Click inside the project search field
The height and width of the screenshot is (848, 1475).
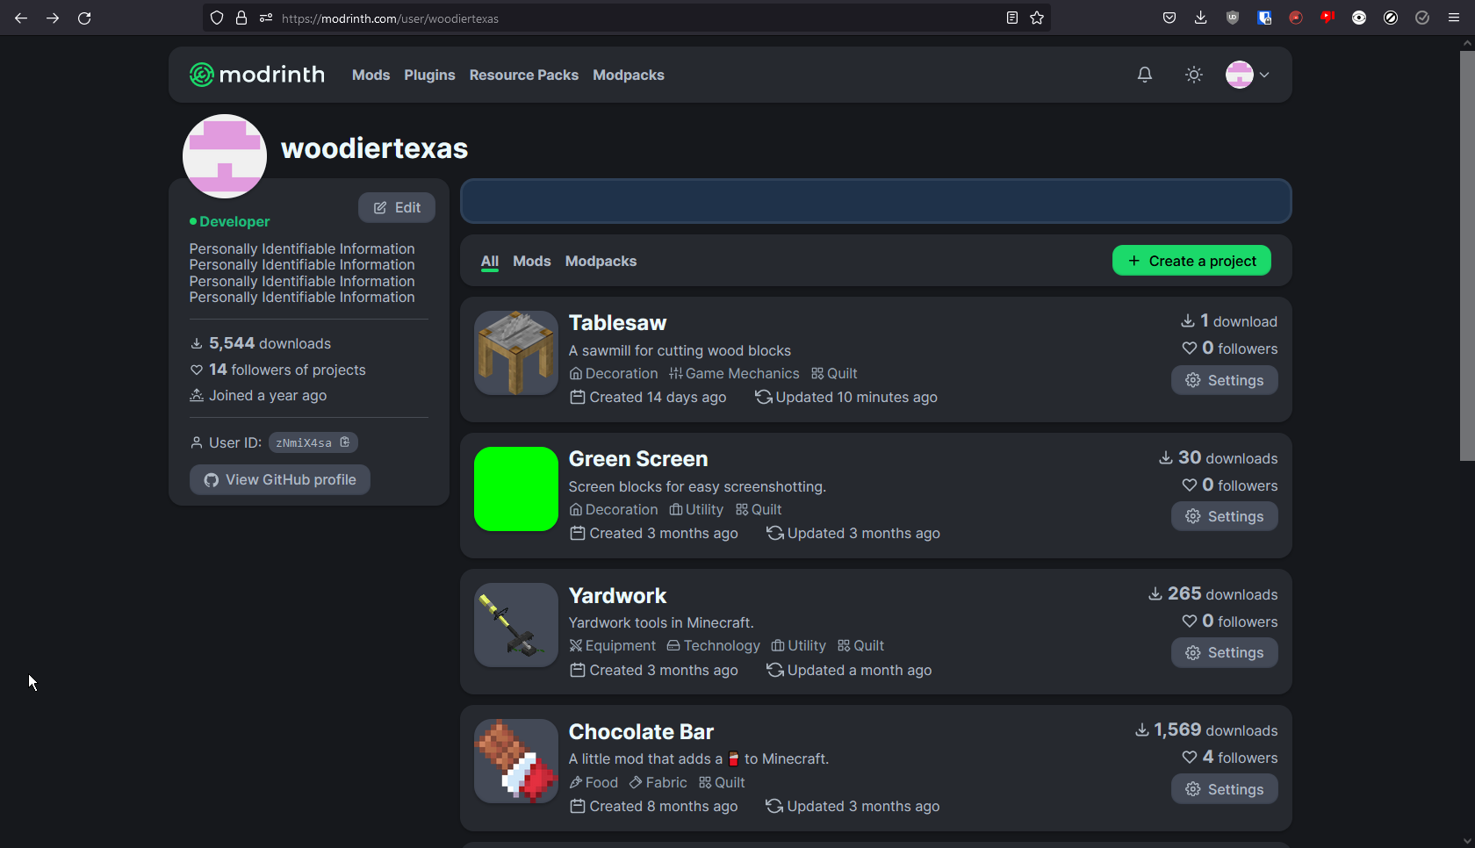point(875,201)
